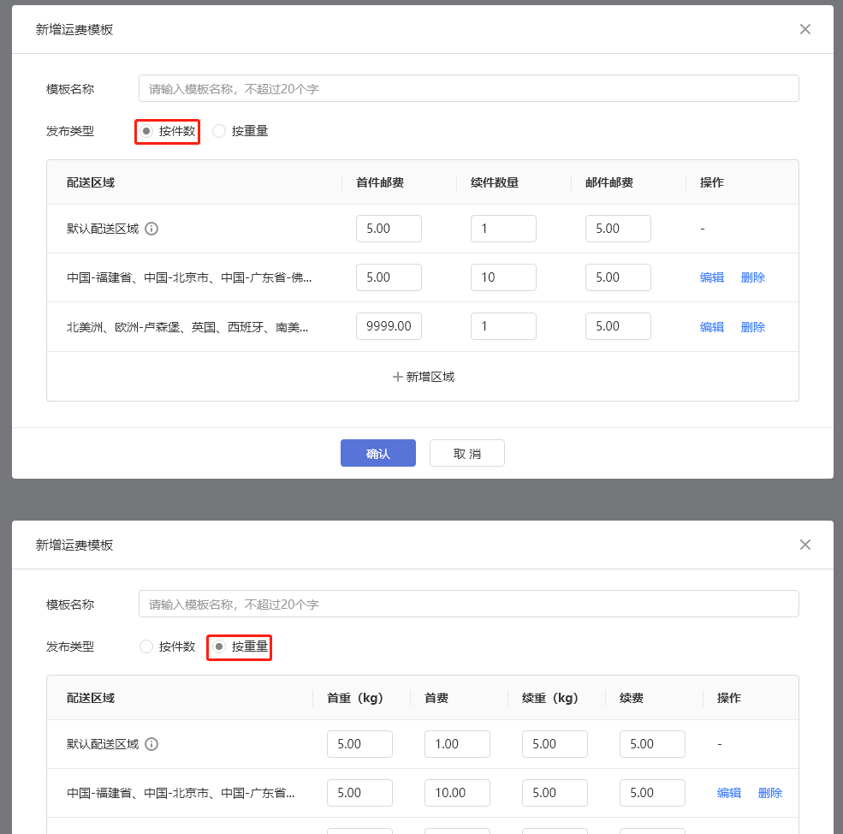
Task: Click the 10.00 first fee field in bottom dialog
Action: [457, 793]
